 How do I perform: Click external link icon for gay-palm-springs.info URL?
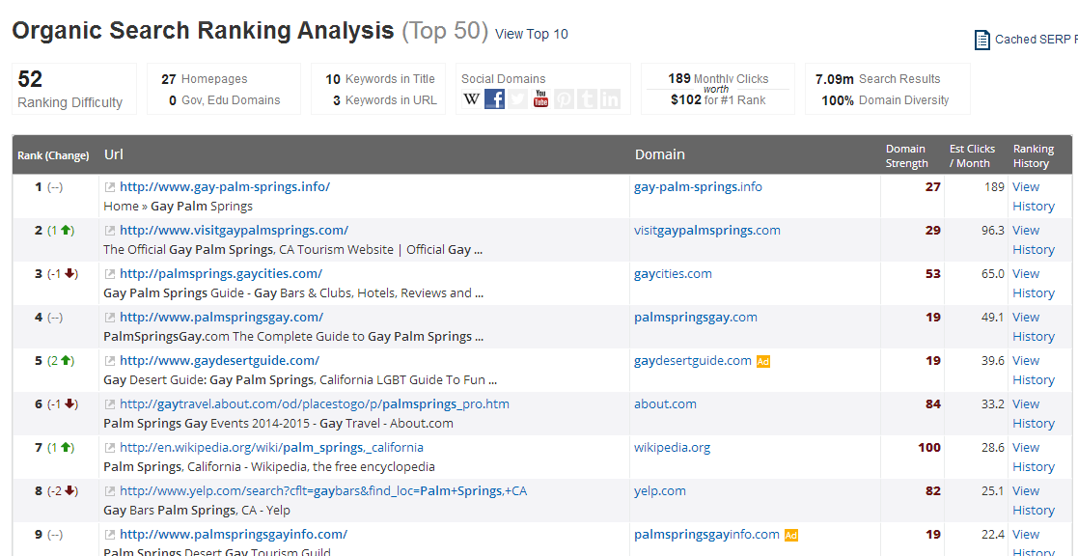(110, 187)
